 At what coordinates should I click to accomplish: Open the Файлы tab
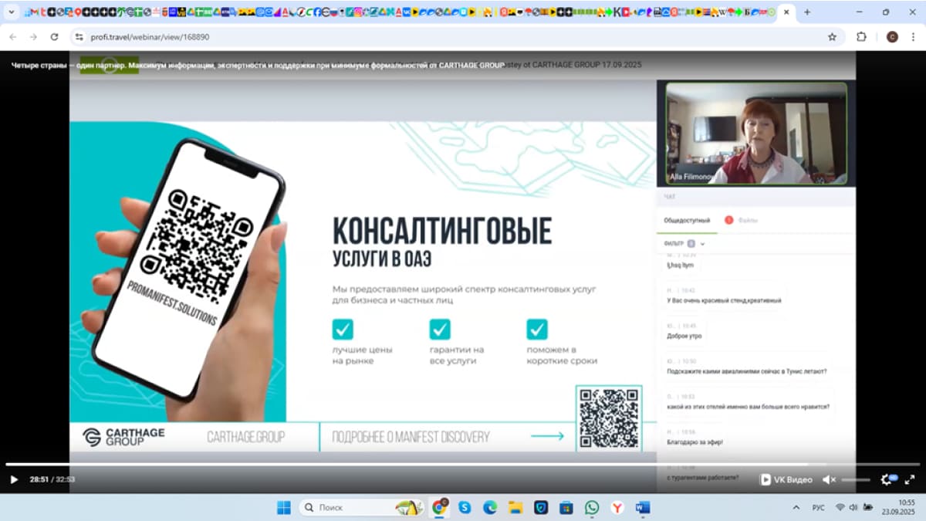(x=747, y=221)
